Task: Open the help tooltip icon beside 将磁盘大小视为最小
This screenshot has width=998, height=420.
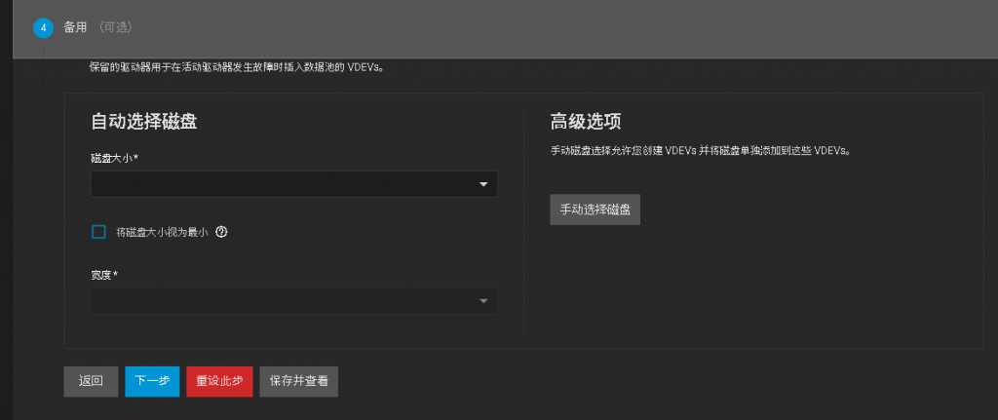Action: (221, 232)
